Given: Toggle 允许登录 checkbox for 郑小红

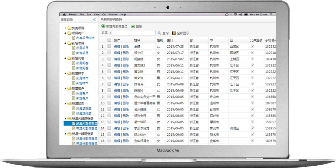Looking at the screenshot, I should 253,53.
